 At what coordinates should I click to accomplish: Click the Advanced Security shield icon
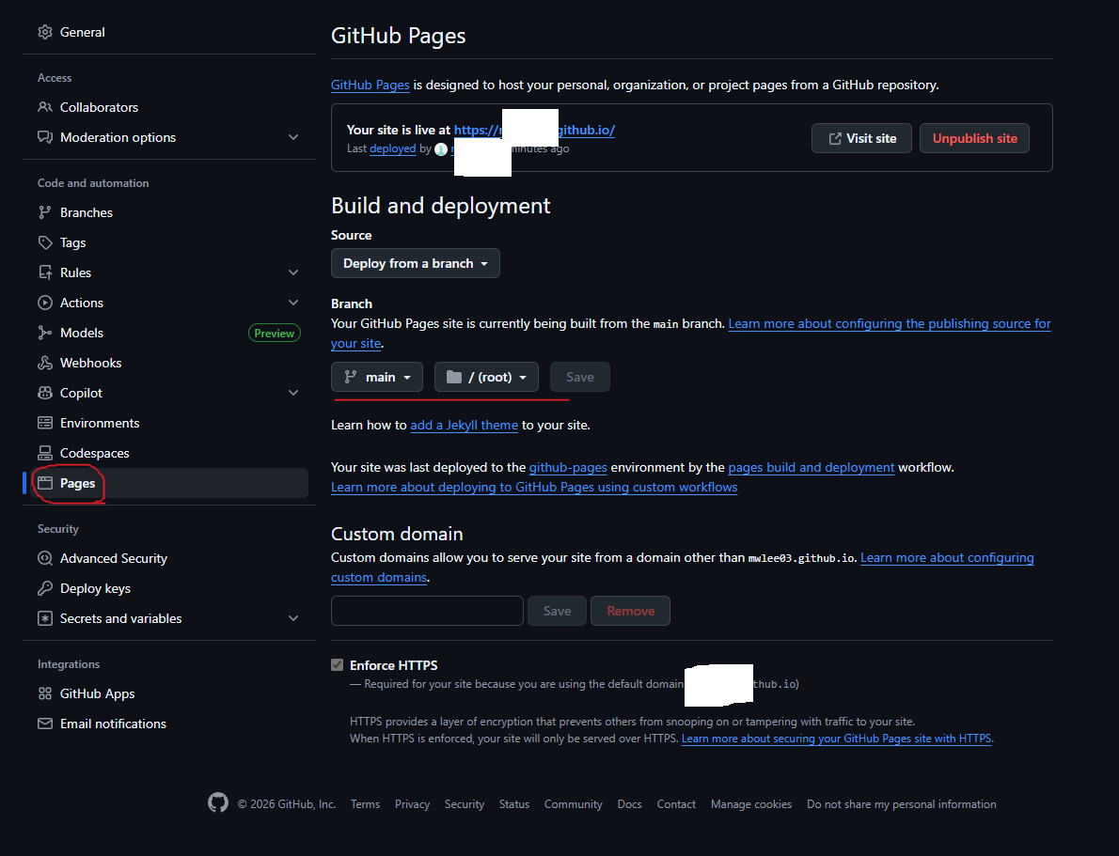click(x=45, y=558)
